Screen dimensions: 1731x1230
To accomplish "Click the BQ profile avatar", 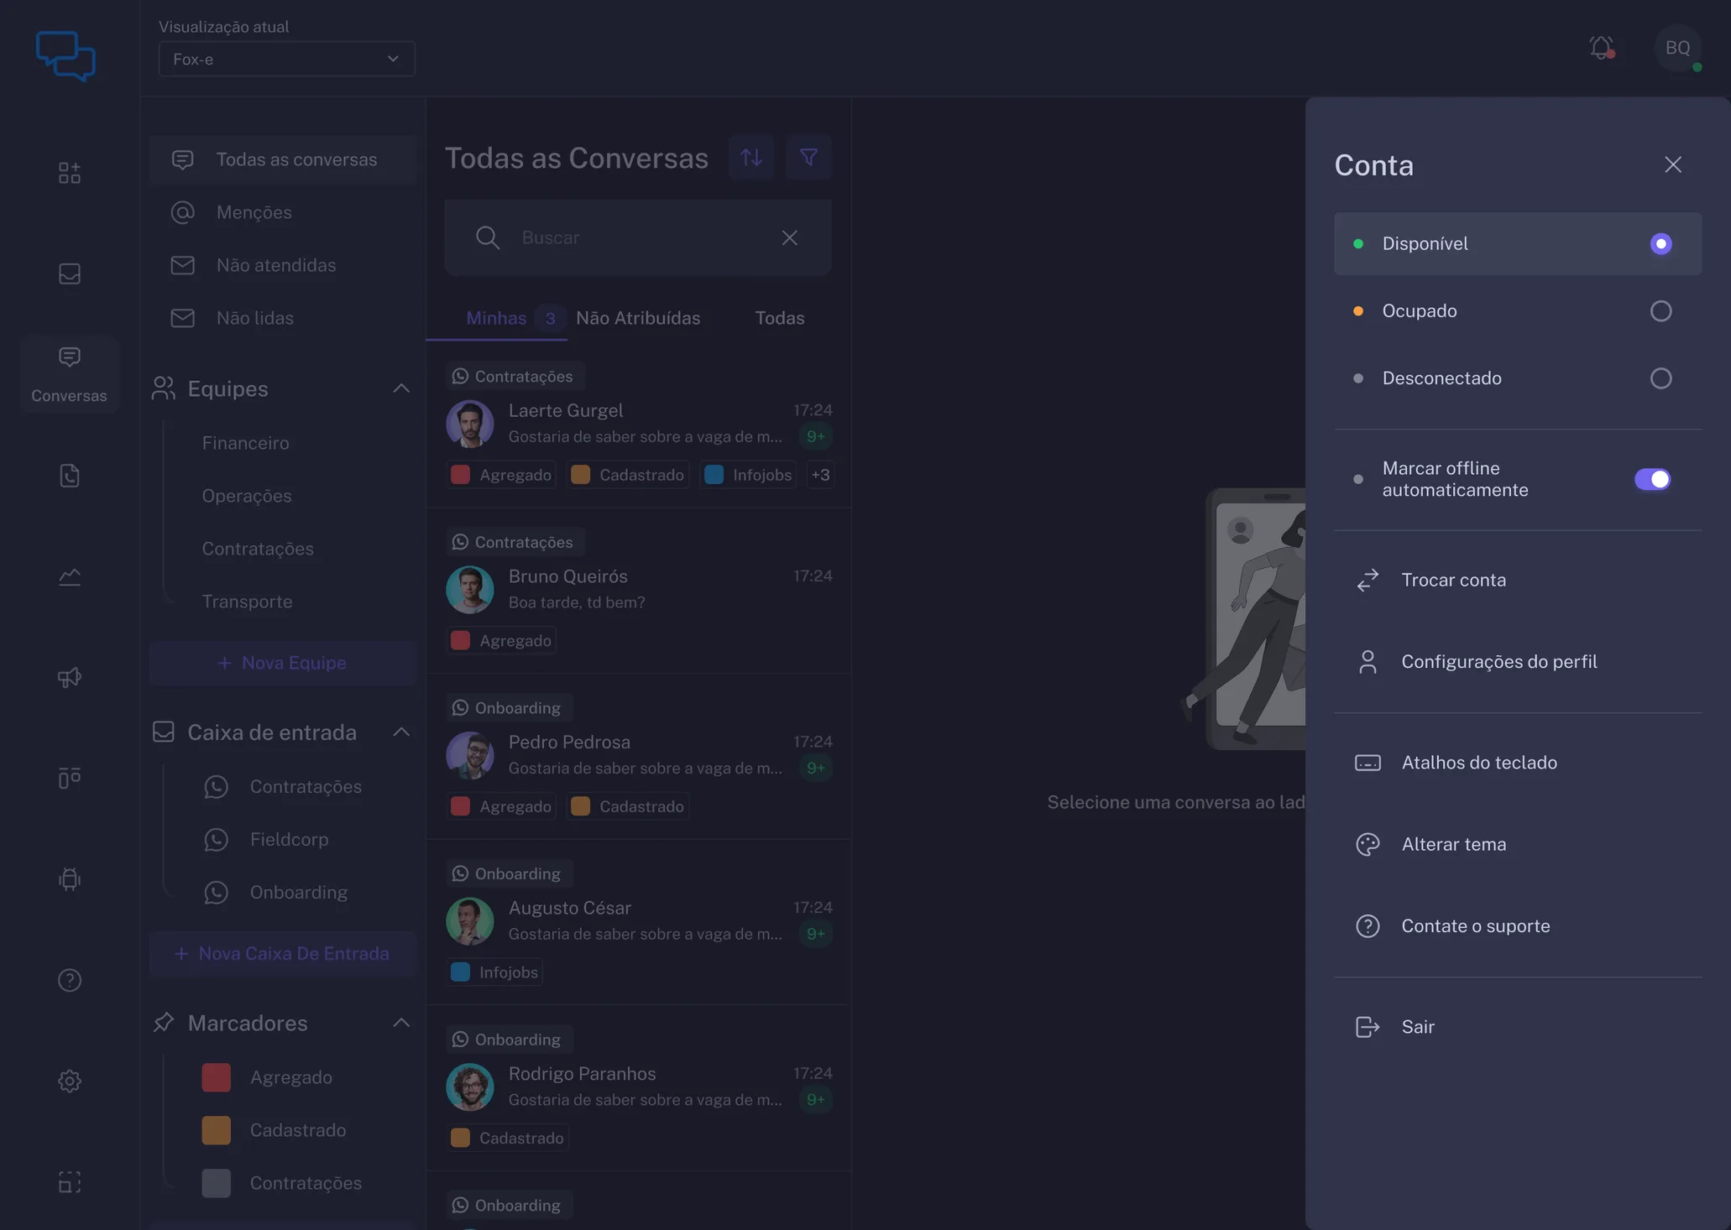I will click(1677, 48).
